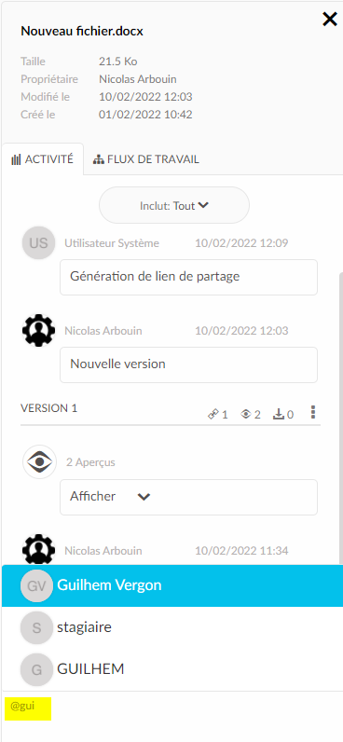This screenshot has height=742, width=343.
Task: Open the FLUX DE TRAVAIL tab
Action: coord(145,159)
